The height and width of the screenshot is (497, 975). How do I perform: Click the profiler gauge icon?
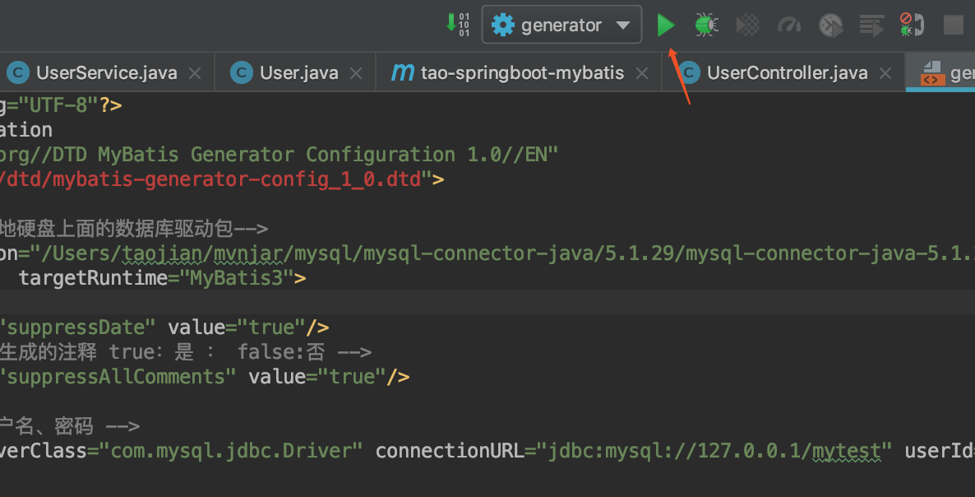[789, 26]
